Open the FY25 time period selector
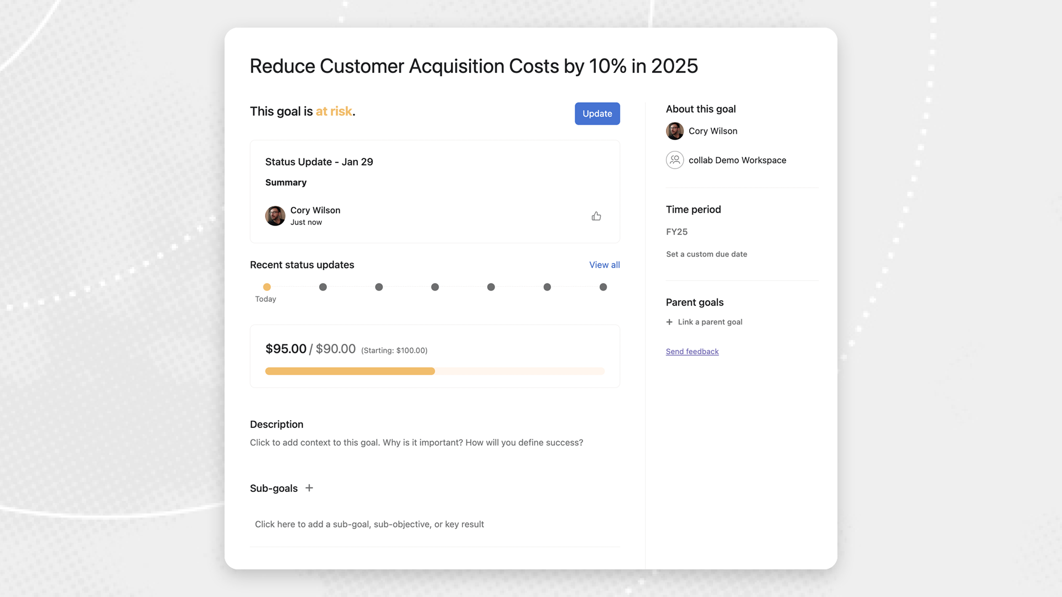The image size is (1062, 597). [676, 232]
